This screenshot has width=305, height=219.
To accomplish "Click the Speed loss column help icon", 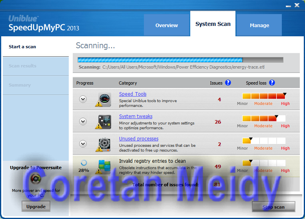I will click(272, 83).
